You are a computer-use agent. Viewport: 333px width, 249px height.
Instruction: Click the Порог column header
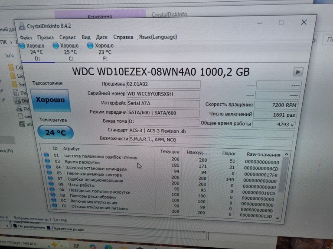[229, 153]
